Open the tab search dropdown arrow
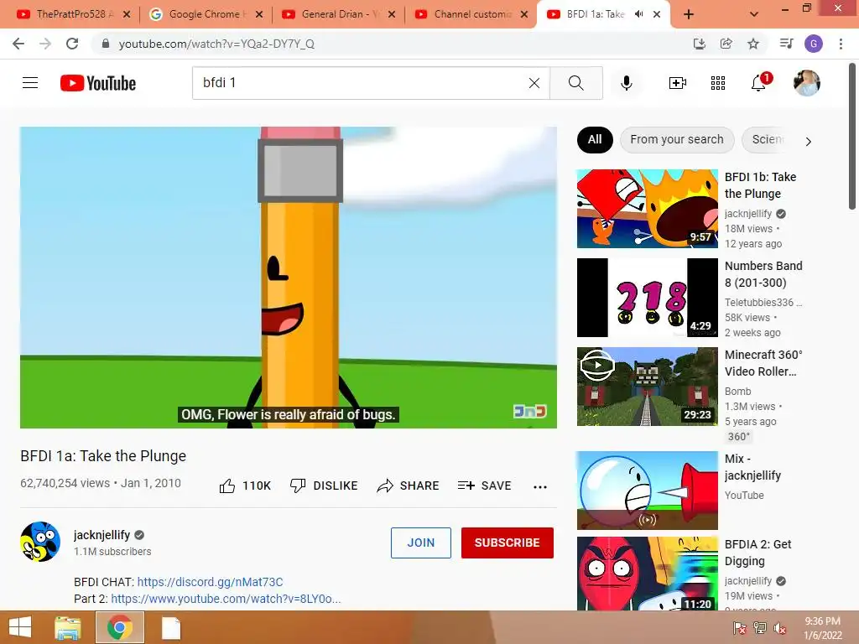The height and width of the screenshot is (644, 859). [754, 14]
